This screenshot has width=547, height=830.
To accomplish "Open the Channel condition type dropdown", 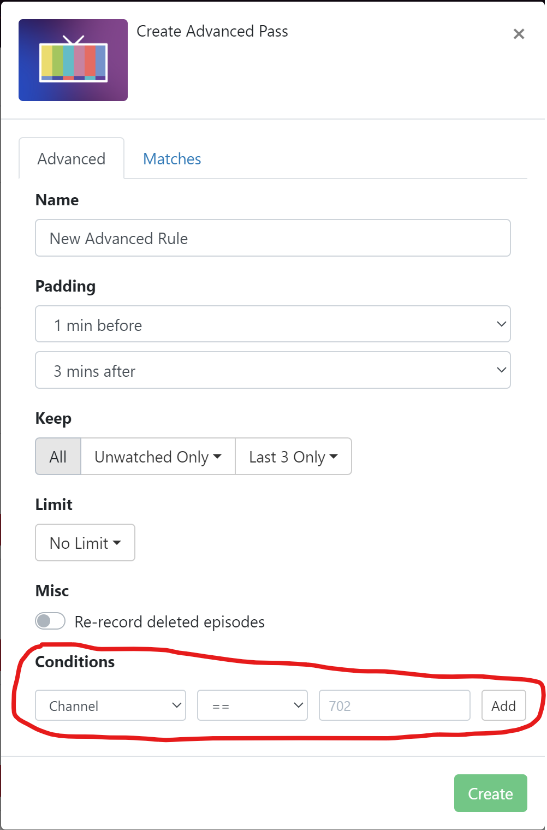I will click(110, 705).
